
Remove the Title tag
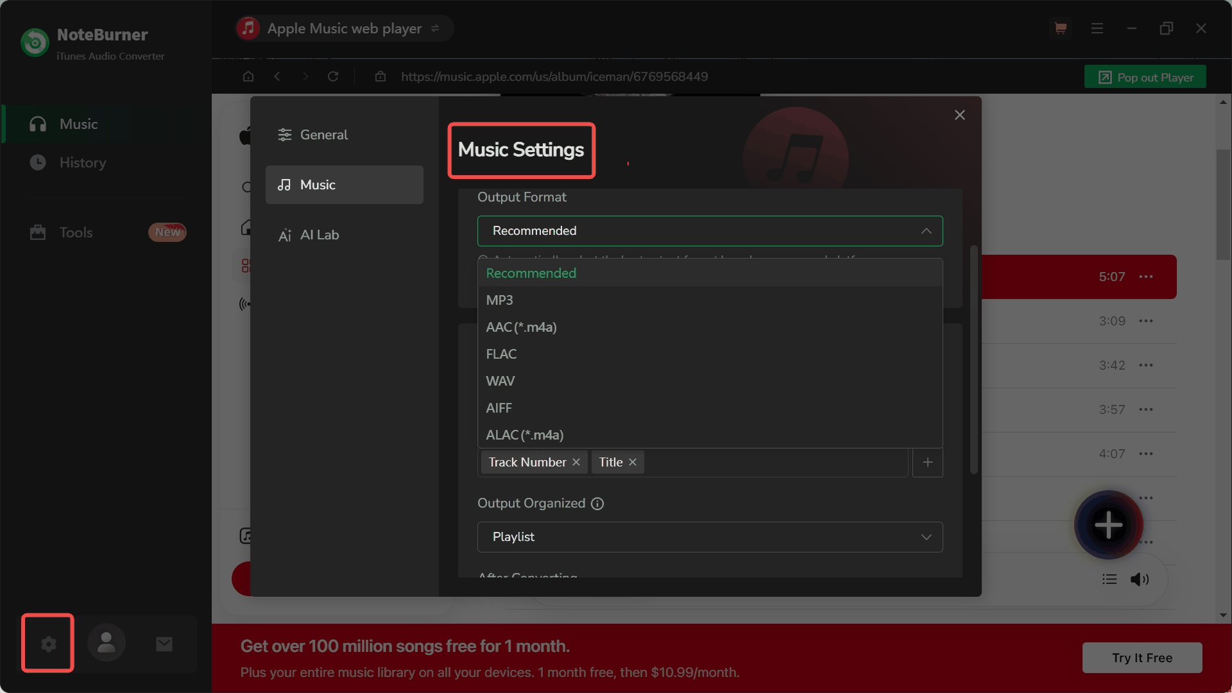(x=633, y=462)
